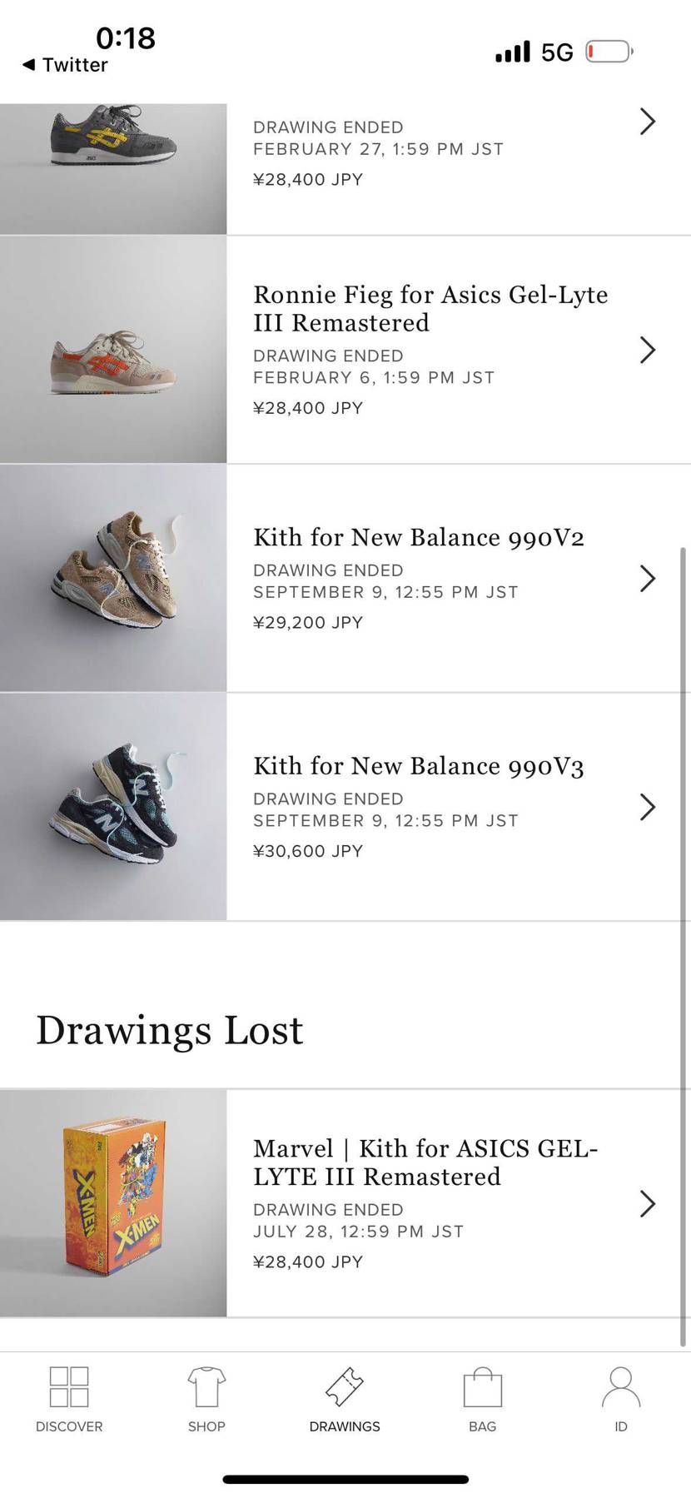Open the Discover grid icon

(x=69, y=1387)
